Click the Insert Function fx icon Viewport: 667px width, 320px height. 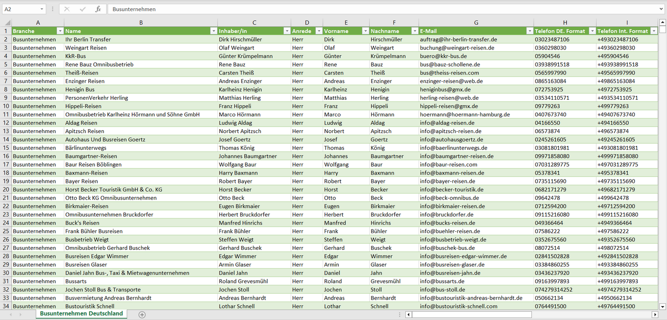[98, 9]
